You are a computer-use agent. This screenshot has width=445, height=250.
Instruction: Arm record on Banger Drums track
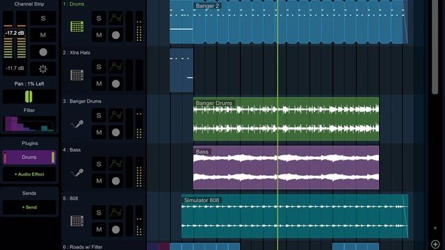[116, 133]
